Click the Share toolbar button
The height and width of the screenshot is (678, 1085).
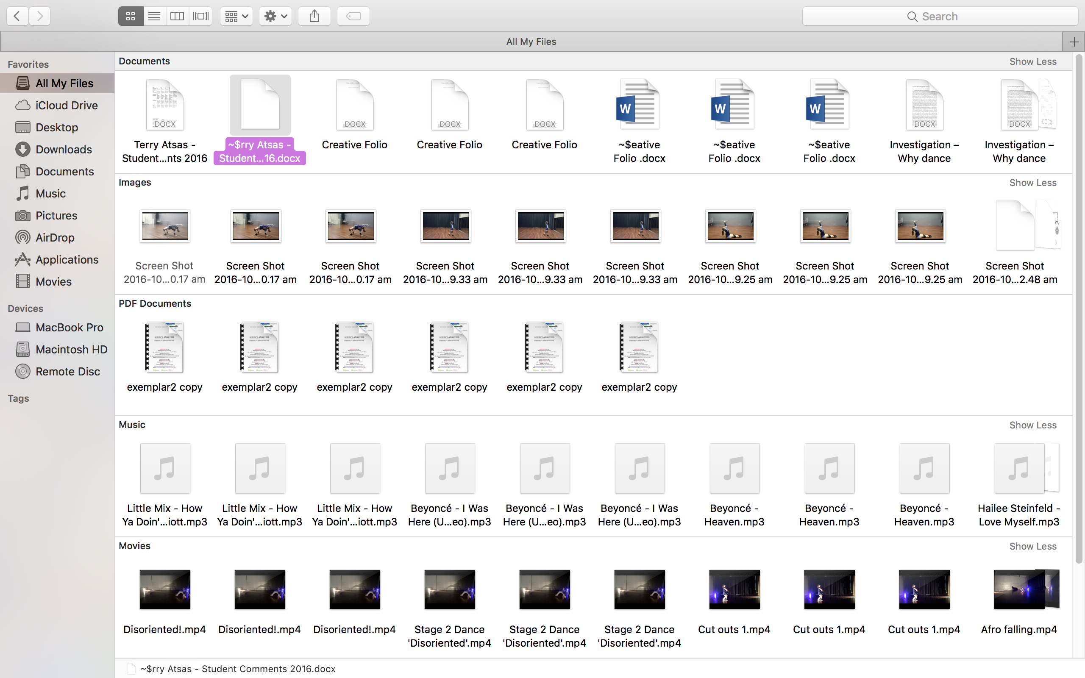(x=314, y=16)
